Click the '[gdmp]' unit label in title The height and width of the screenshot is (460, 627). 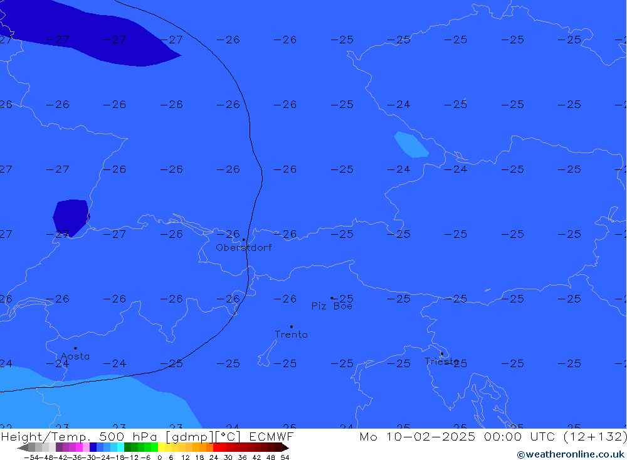coord(188,437)
